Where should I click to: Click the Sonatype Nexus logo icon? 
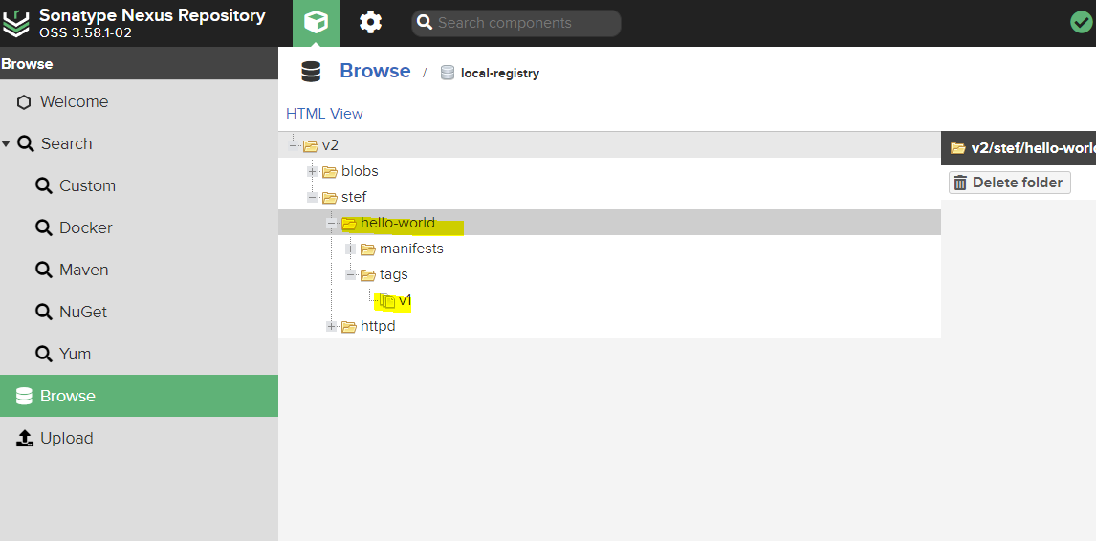coord(17,23)
